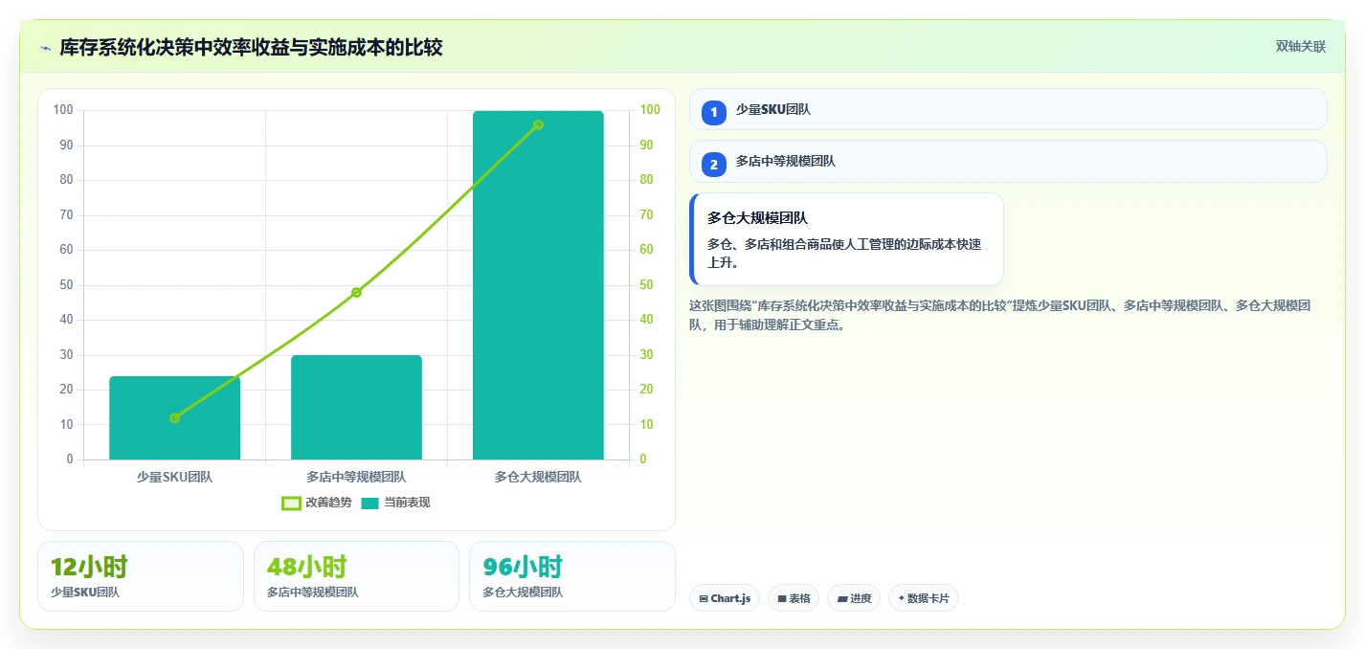Toggle the 改善趋势 legend item

tap(317, 503)
